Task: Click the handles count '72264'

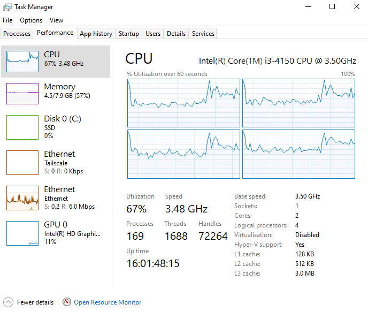Action: point(213,236)
